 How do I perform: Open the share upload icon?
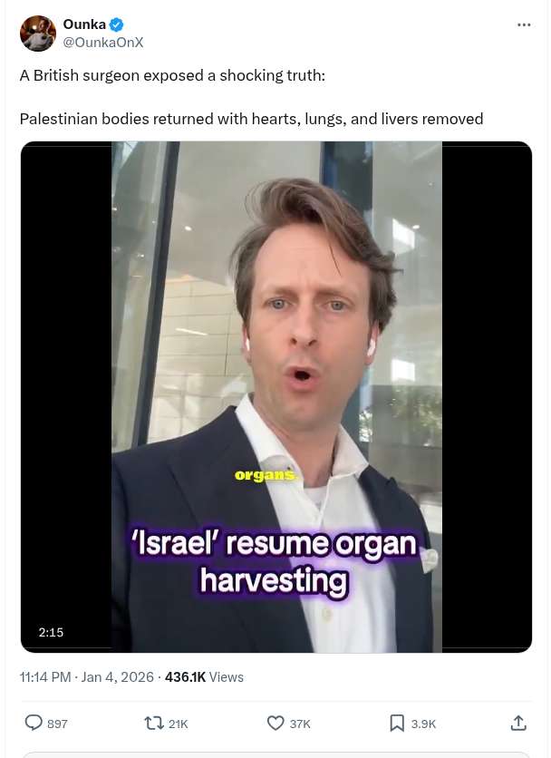(x=518, y=723)
